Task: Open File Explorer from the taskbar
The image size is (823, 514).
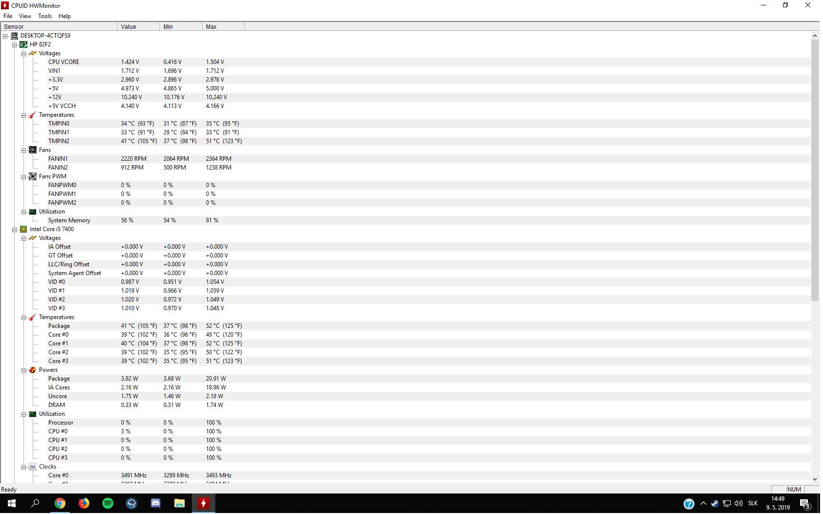Action: tap(180, 503)
